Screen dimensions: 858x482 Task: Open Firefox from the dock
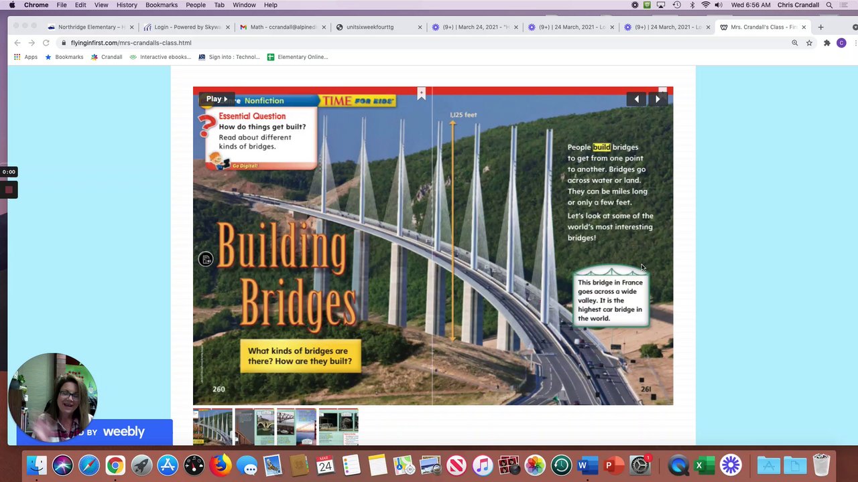click(221, 465)
